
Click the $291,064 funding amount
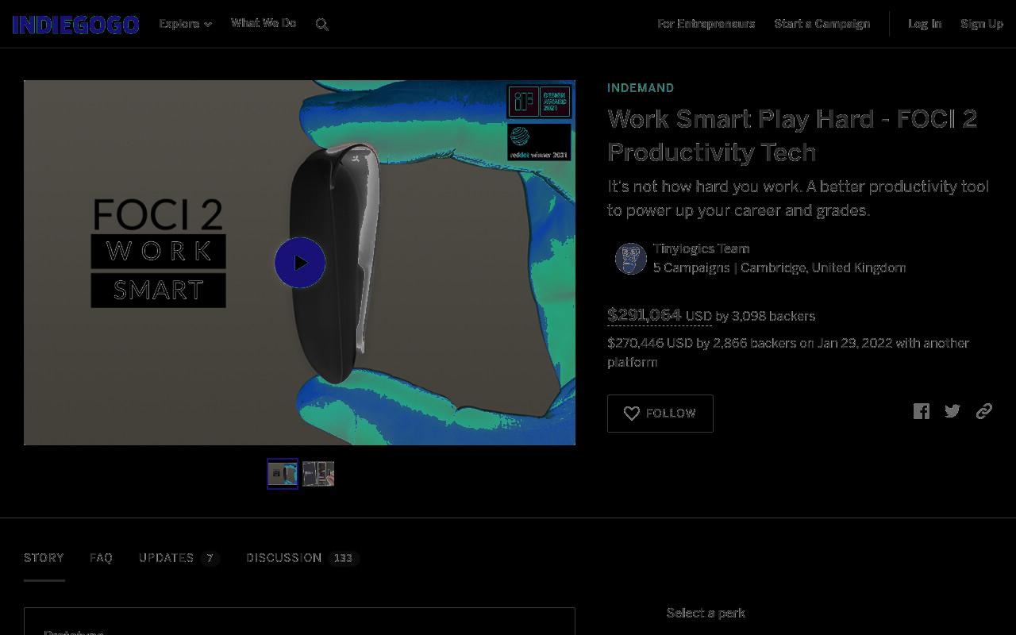(x=645, y=315)
